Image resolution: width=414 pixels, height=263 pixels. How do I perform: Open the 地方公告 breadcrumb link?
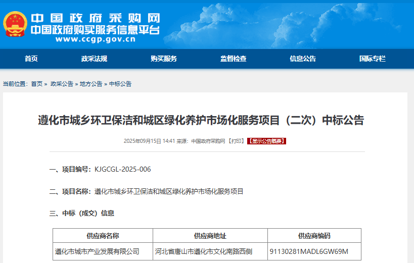tap(91, 84)
